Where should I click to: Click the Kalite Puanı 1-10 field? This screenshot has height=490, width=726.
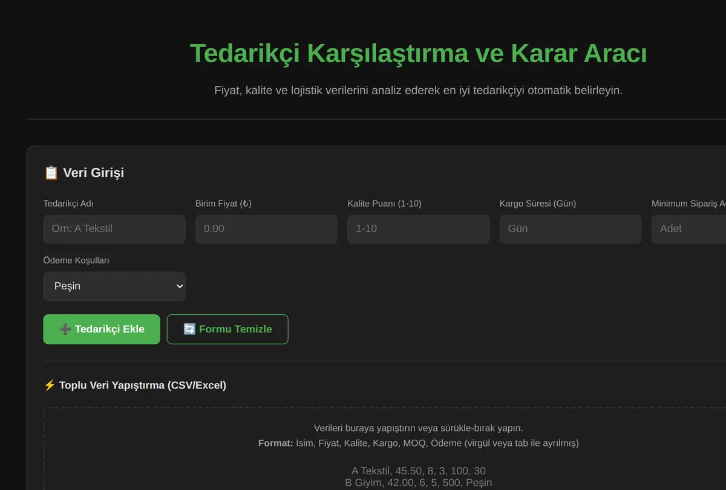(x=419, y=229)
